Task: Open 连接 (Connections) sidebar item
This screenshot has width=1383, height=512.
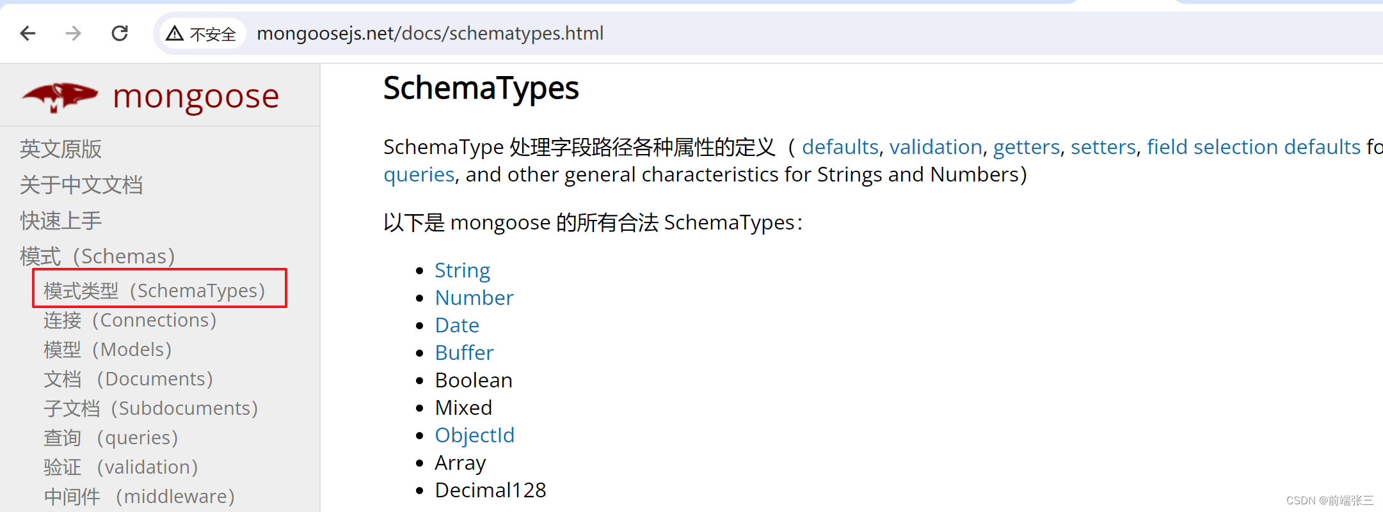Action: (x=130, y=320)
